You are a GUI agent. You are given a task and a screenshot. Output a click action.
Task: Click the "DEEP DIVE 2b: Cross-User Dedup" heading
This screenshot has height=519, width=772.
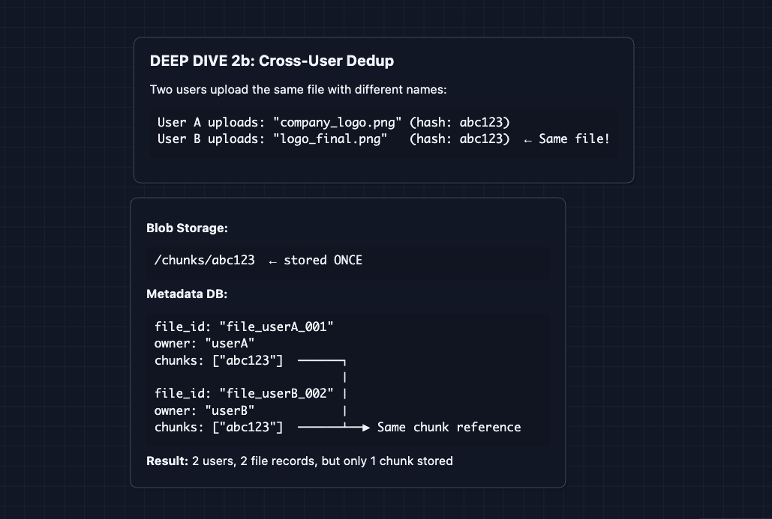[272, 61]
